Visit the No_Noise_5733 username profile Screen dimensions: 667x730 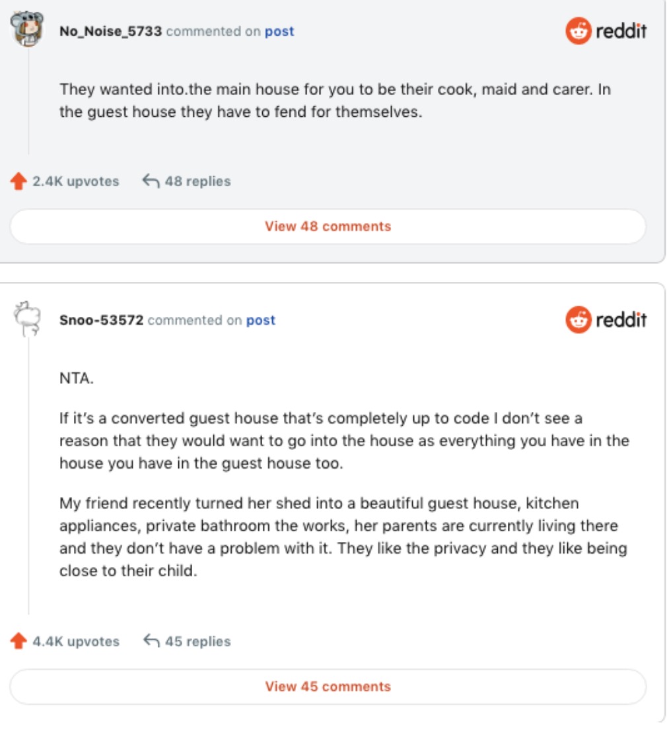coord(110,31)
